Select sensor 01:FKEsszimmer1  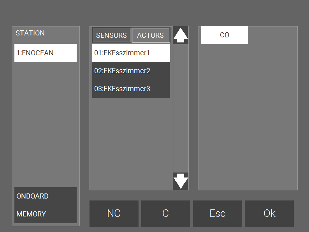131,53
